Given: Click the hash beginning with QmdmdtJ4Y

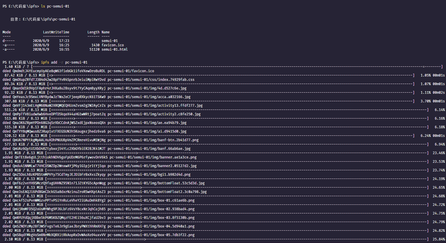Looking at the screenshot, I should 59,71.
